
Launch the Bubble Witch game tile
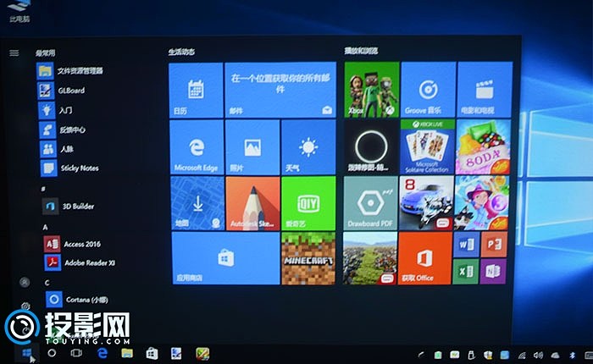click(x=481, y=203)
